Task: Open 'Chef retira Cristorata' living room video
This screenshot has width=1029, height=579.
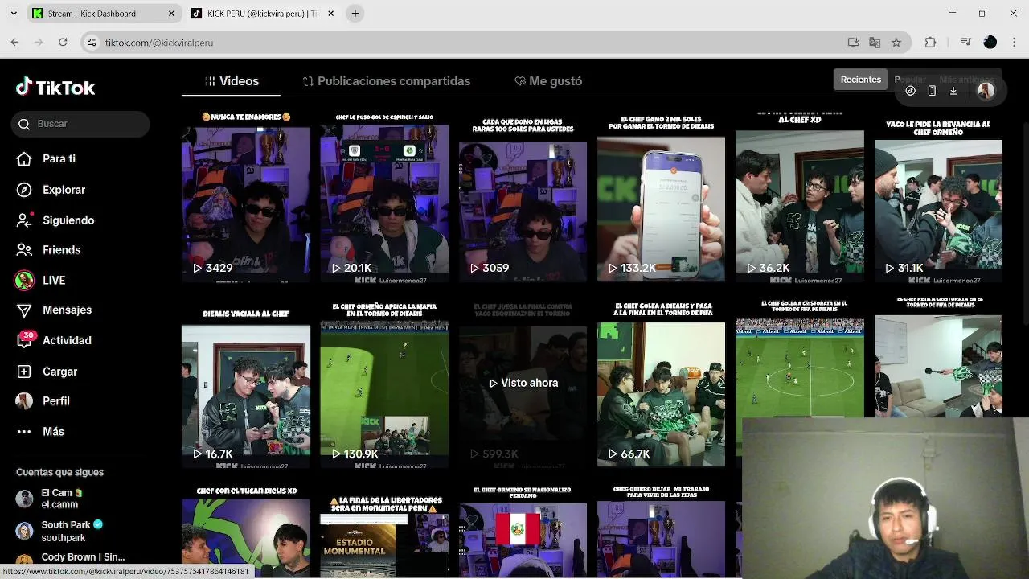Action: tap(938, 358)
